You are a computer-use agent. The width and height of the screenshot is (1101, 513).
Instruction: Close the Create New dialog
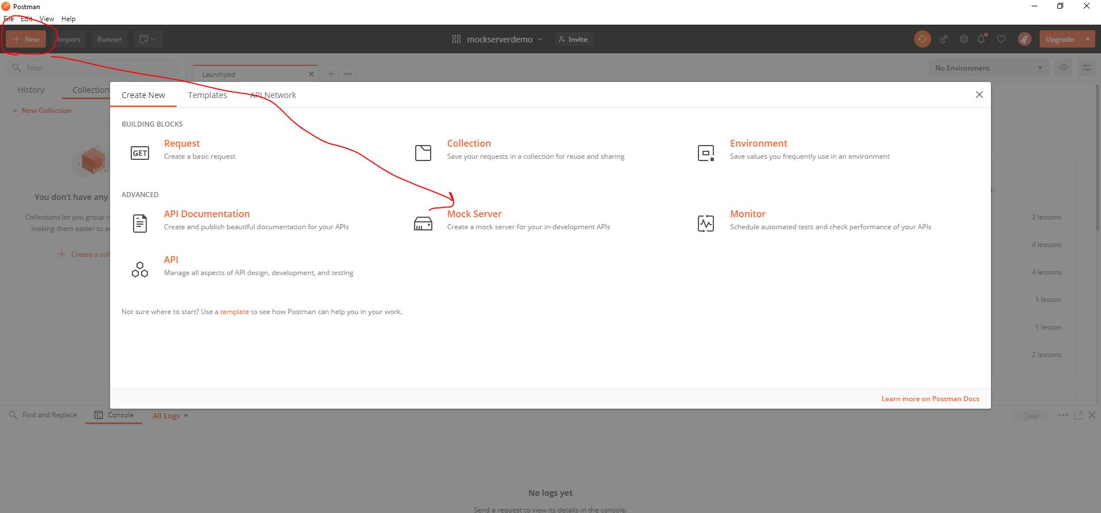point(979,95)
